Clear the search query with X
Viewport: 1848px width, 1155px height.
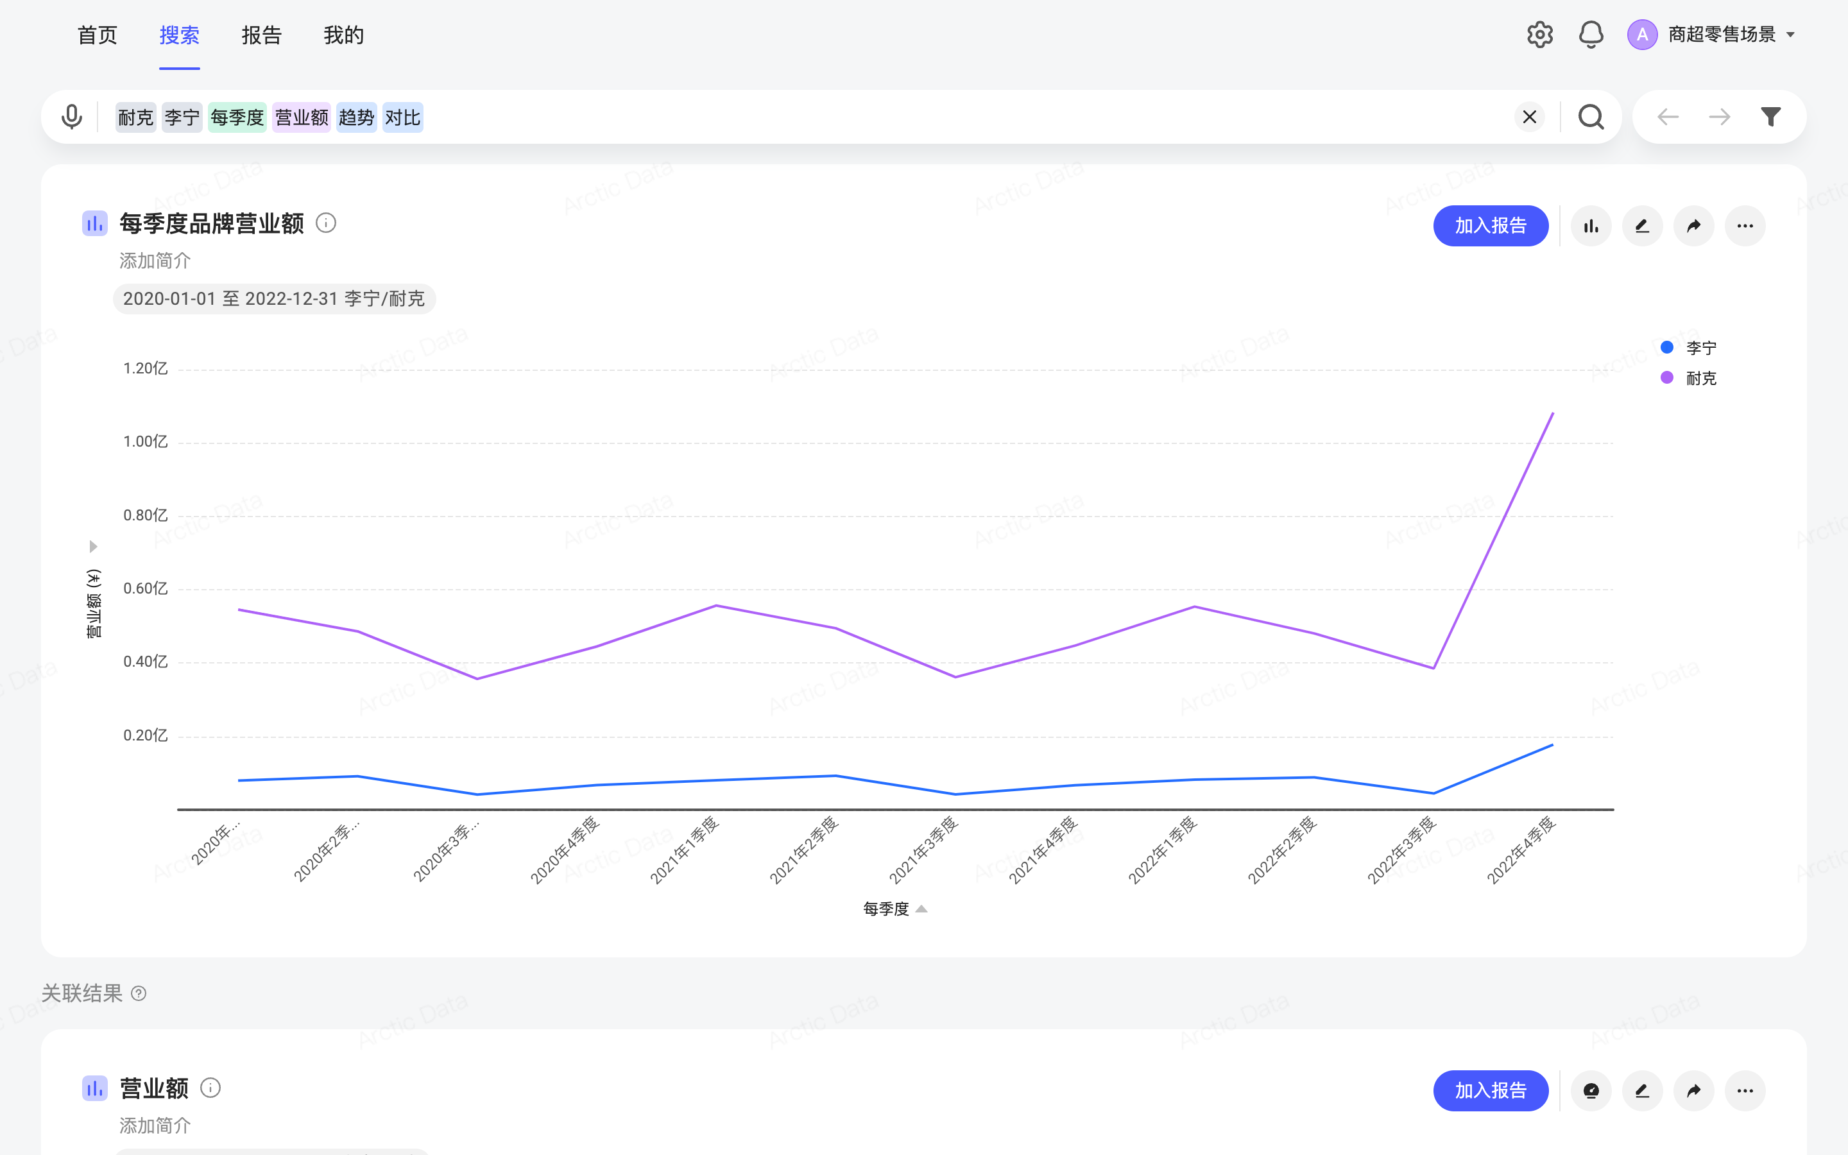pos(1530,117)
